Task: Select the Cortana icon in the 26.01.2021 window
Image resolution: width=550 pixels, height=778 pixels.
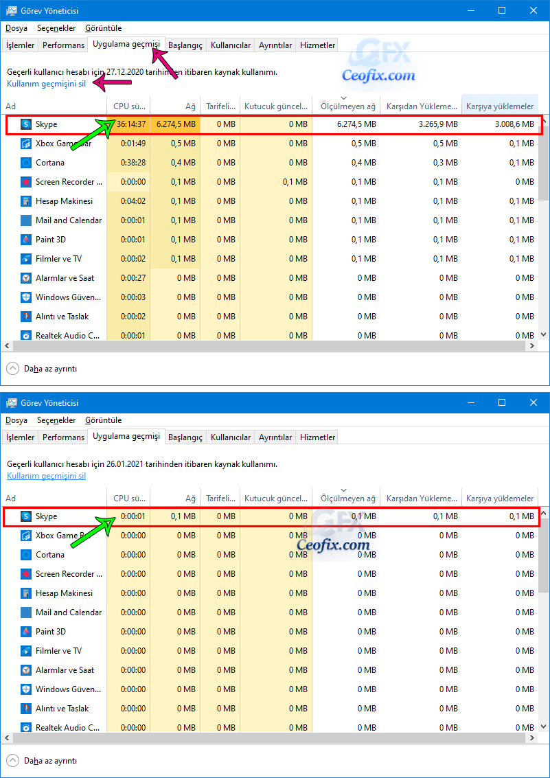Action: [26, 554]
